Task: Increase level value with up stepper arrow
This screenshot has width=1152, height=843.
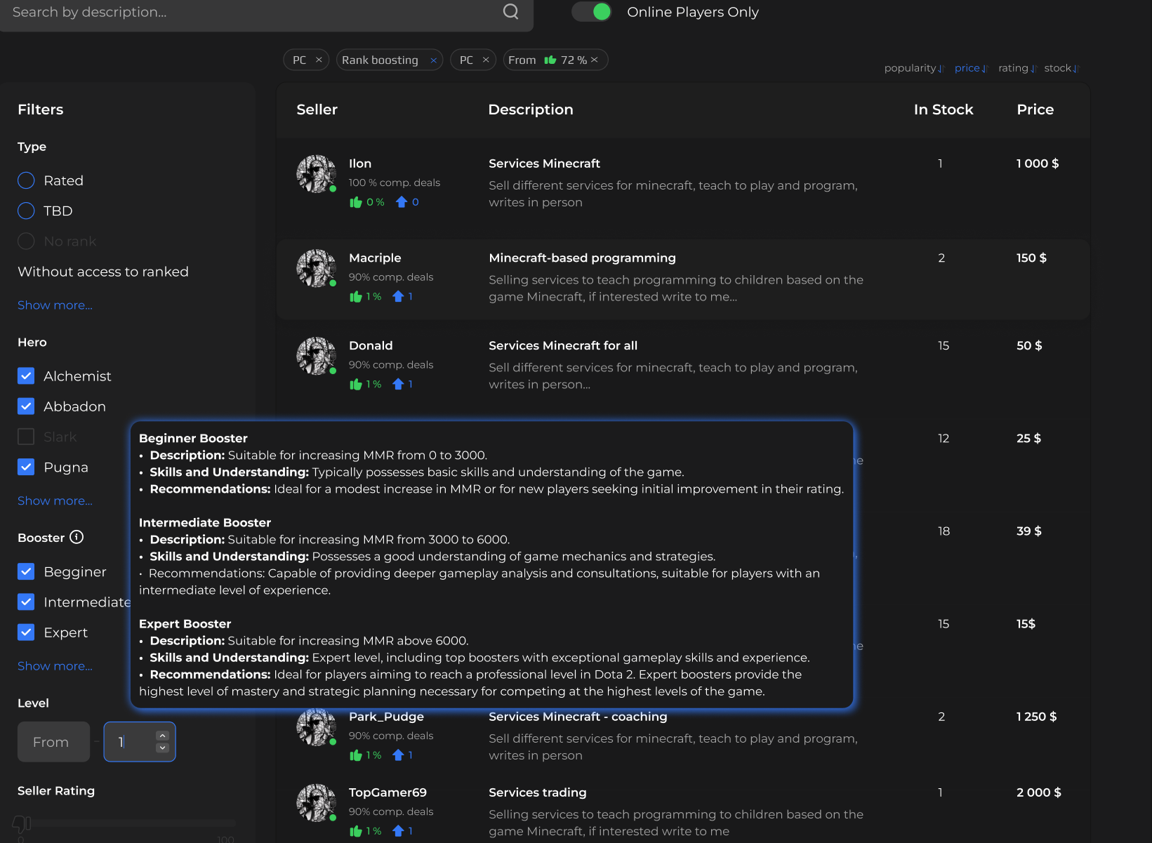Action: point(162,736)
